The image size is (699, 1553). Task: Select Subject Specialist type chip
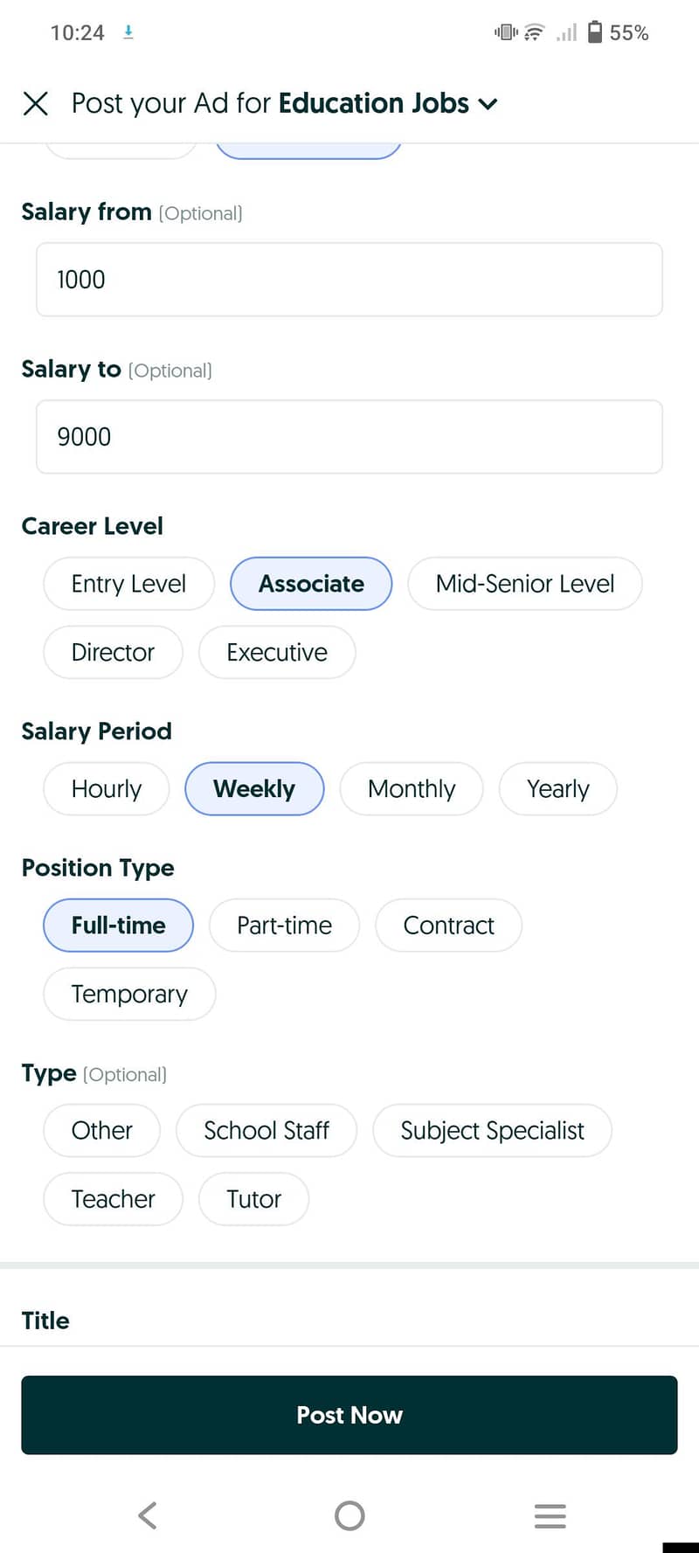pos(493,1131)
